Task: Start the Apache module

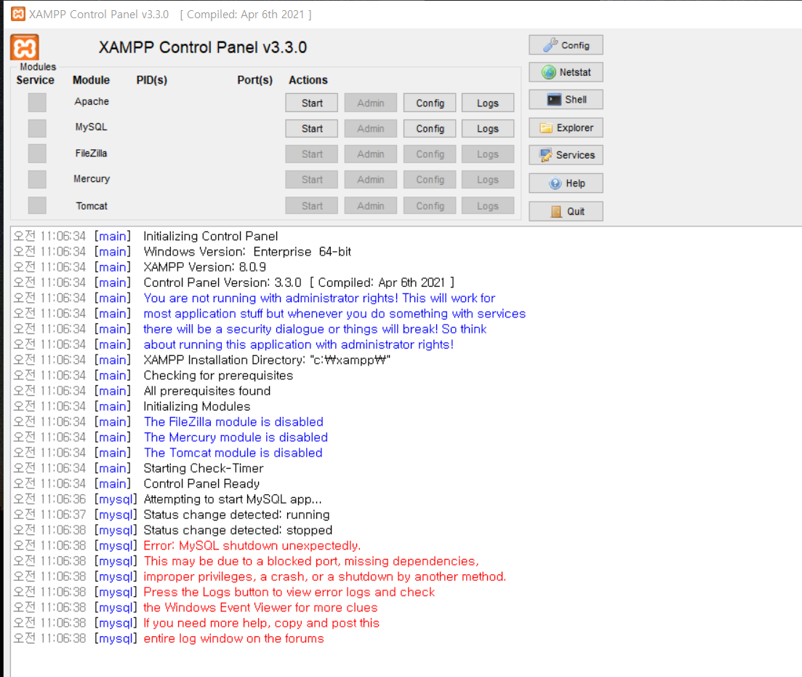Action: 311,103
